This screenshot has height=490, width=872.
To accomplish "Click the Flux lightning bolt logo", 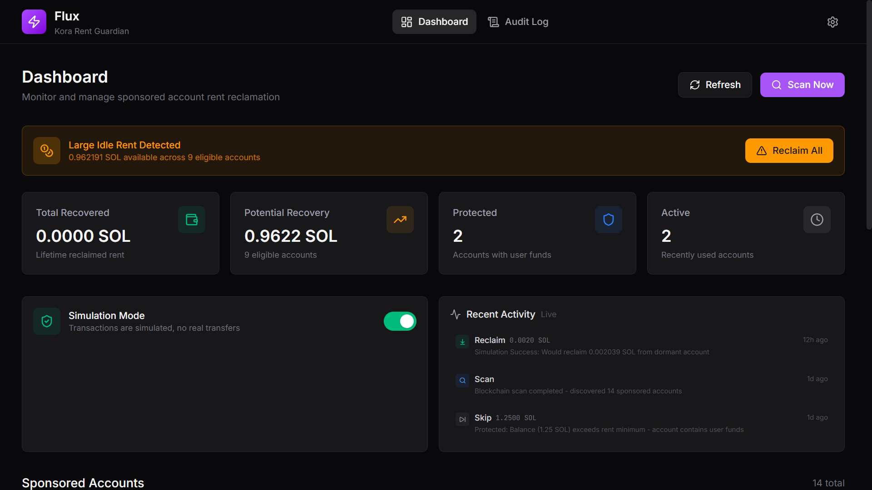I will click(34, 22).
